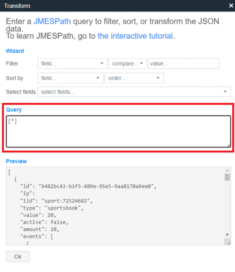
Task: Click the Query textarea resize handle
Action: tap(228, 145)
